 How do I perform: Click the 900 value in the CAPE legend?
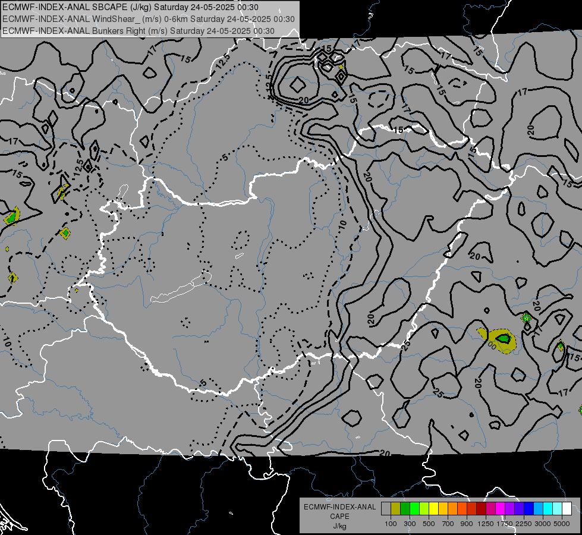(x=467, y=524)
